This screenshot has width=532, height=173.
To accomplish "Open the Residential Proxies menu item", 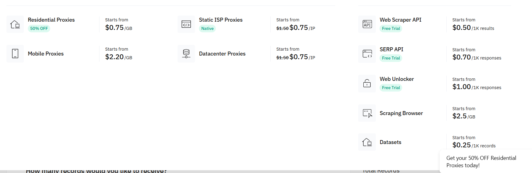I will (51, 20).
